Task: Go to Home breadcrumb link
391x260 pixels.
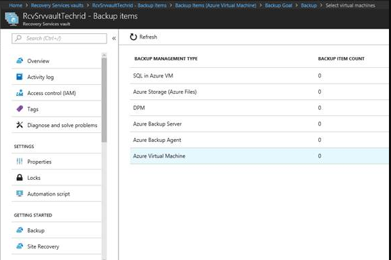Action: (x=16, y=5)
